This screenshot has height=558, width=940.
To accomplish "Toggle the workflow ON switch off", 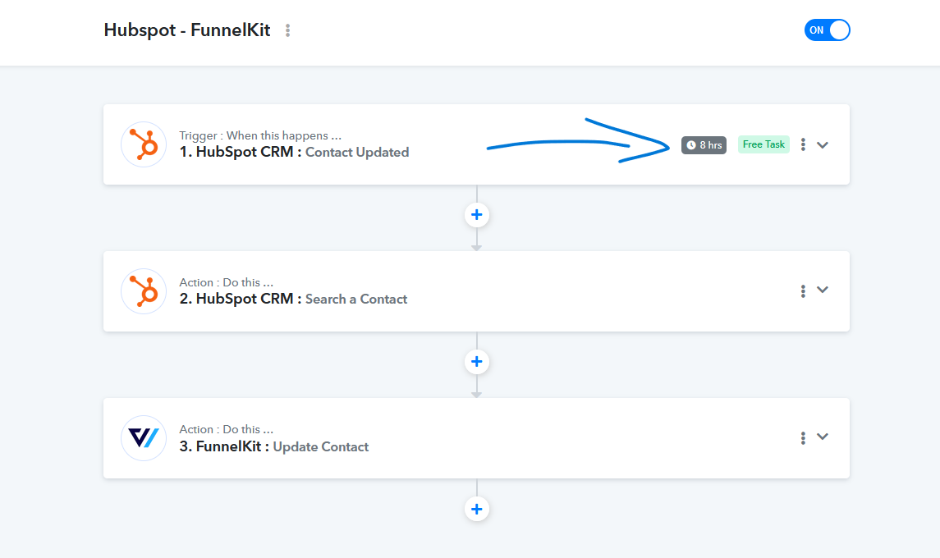I will (x=827, y=30).
